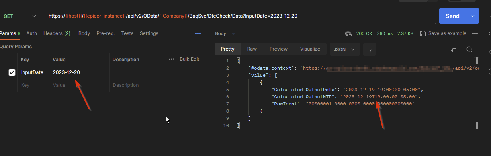Open the request Settings tab
The height and width of the screenshot is (156, 491).
click(x=149, y=33)
